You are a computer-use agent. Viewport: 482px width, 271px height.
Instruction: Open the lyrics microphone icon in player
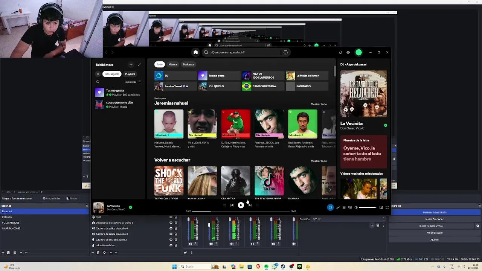pyautogui.click(x=338, y=207)
